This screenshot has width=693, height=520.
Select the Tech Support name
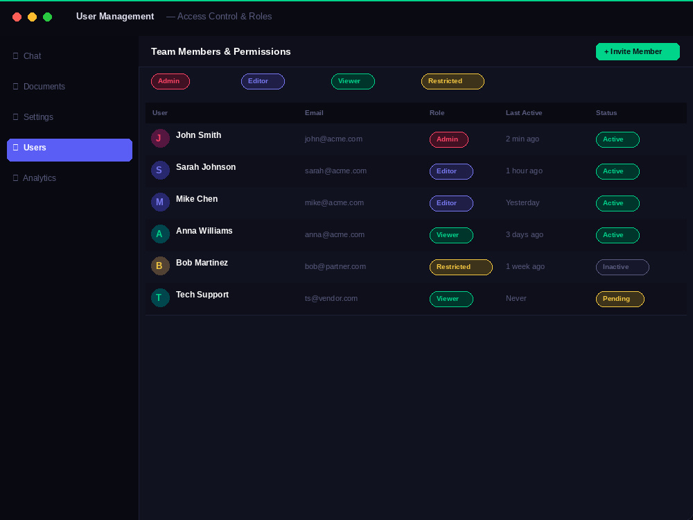coord(202,295)
